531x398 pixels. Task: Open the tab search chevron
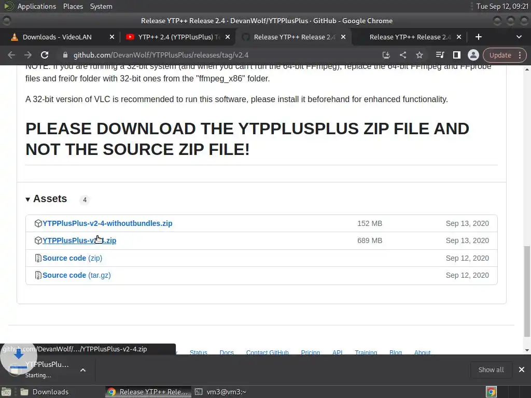[x=519, y=37]
